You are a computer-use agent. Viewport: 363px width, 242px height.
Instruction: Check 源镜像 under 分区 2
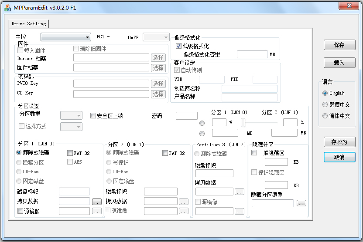(108, 210)
